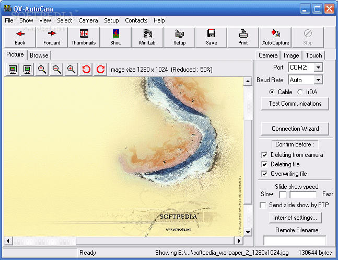Open the File menu
Image resolution: width=338 pixels, height=260 pixels.
[x=9, y=20]
